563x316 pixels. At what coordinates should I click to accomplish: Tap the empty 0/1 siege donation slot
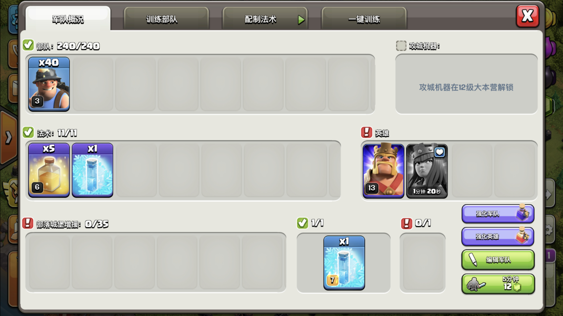click(x=423, y=263)
